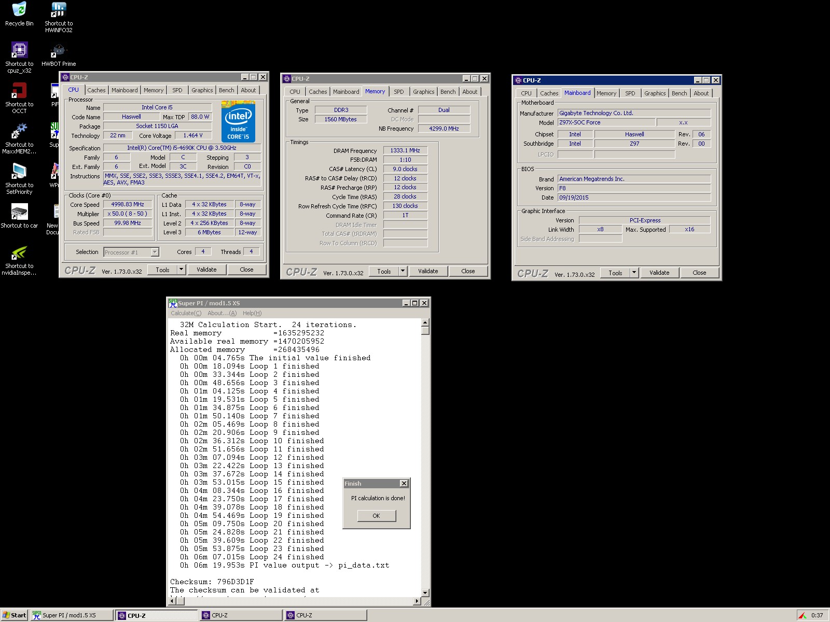Click the PI value output line in Super PI
Screen dimensions: 830x622
click(x=284, y=565)
